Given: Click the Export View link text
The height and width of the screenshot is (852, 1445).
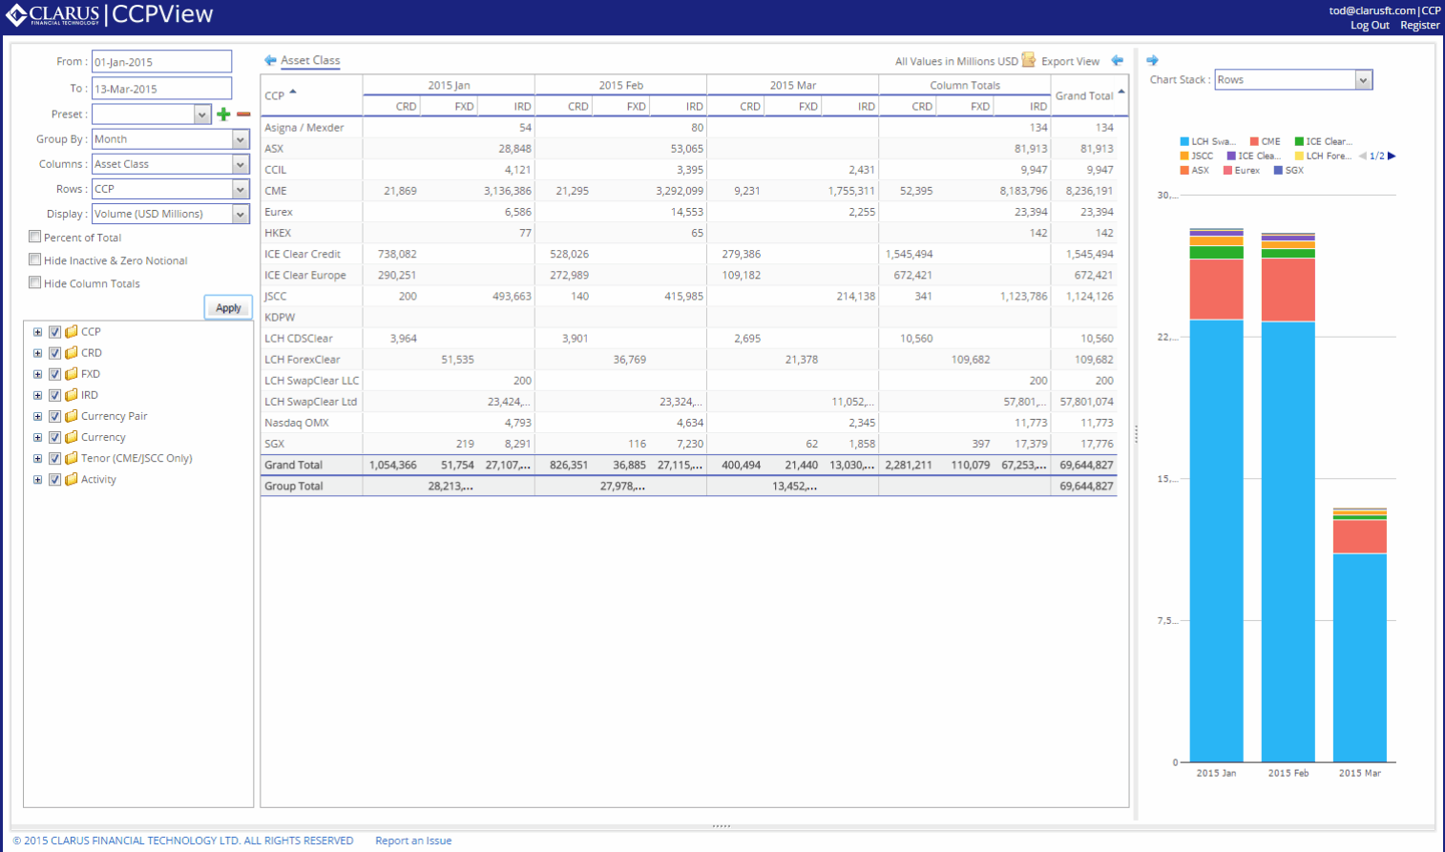Looking at the screenshot, I should pos(1070,61).
